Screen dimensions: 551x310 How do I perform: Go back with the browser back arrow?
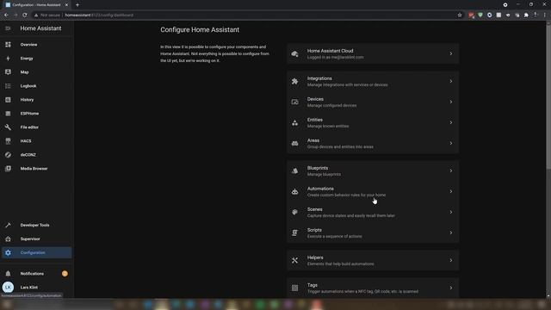coord(6,15)
